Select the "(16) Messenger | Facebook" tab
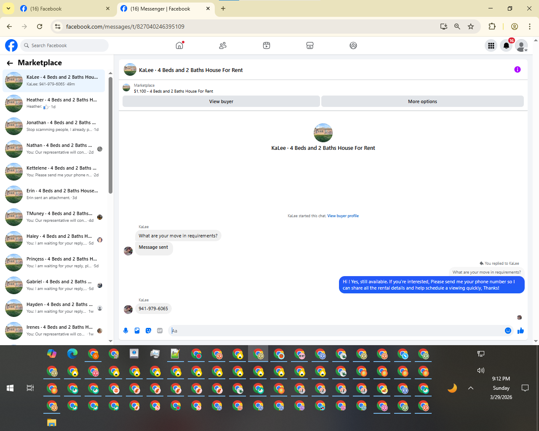Viewport: 539px width, 431px height. (x=165, y=9)
